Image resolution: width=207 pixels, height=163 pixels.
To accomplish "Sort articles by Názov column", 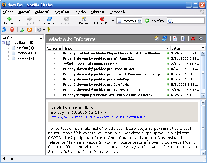I will 114,48.
